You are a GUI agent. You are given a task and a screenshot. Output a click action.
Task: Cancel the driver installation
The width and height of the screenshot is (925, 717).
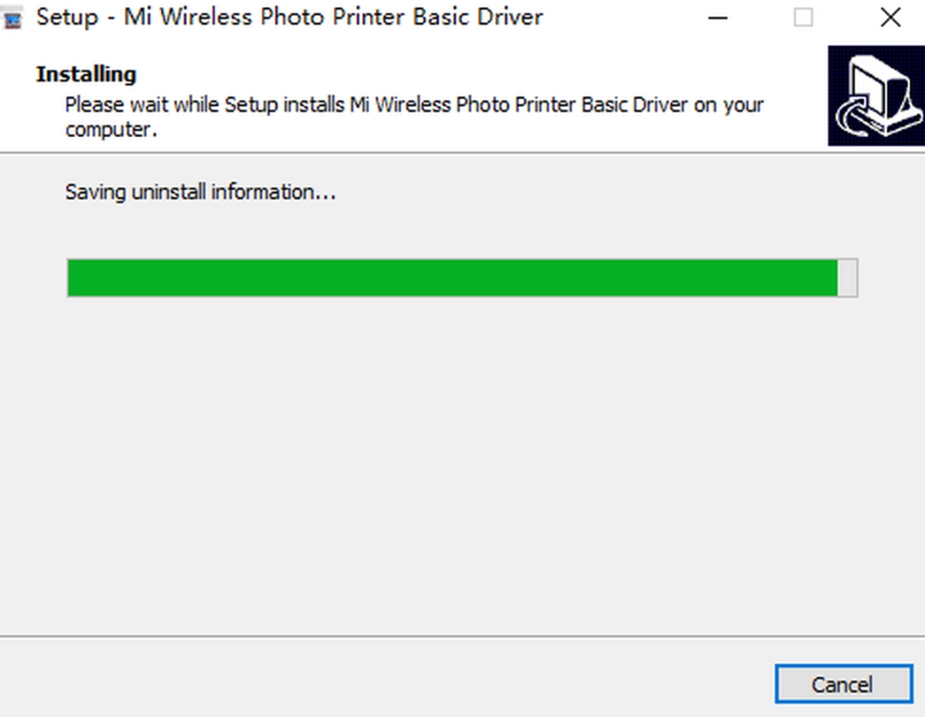point(843,684)
